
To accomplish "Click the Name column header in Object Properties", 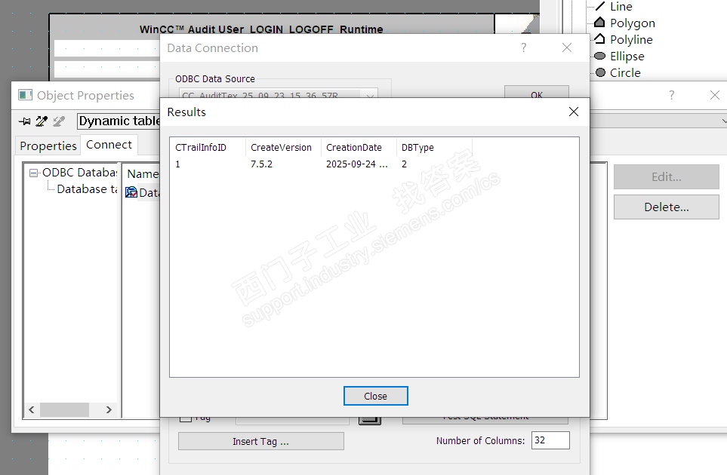I will [x=143, y=174].
